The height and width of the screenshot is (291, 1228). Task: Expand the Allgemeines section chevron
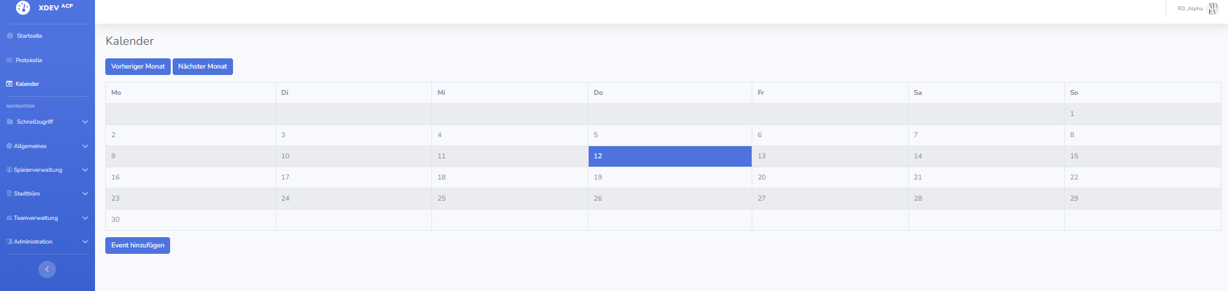(x=85, y=146)
